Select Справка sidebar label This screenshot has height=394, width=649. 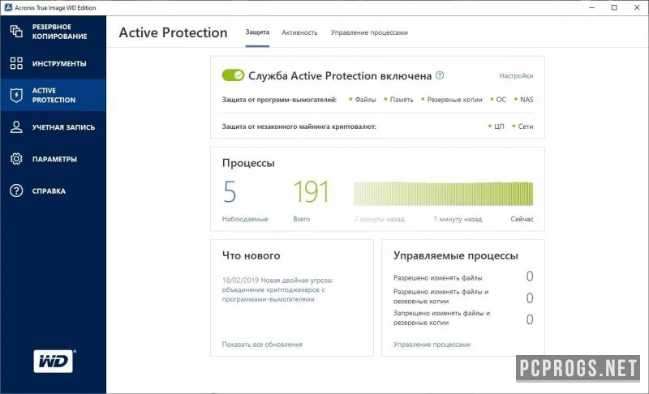point(49,191)
